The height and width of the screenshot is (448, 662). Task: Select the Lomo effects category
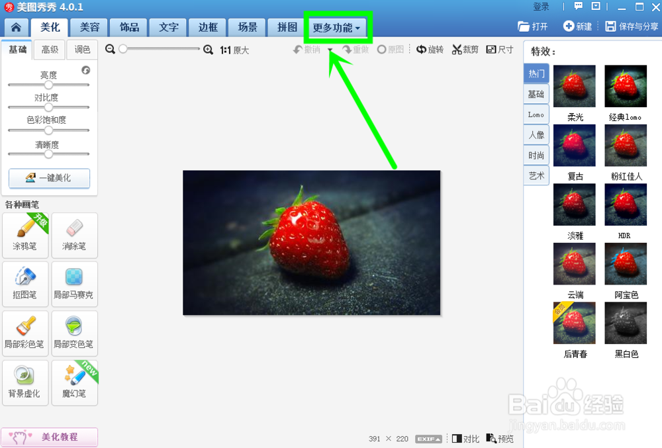(x=536, y=114)
